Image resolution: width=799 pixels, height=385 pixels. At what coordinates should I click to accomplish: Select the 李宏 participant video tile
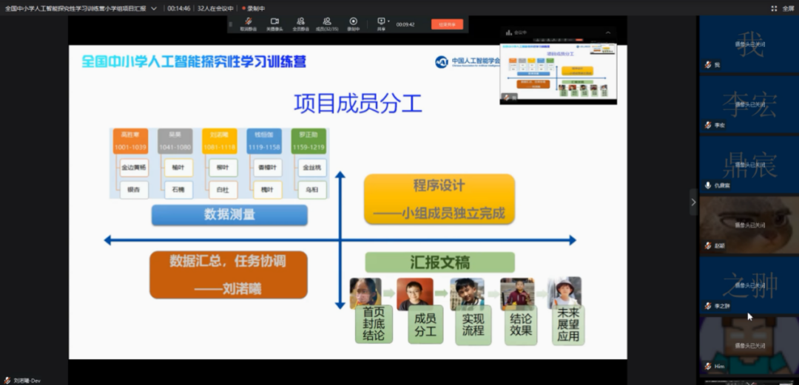pyautogui.click(x=749, y=106)
